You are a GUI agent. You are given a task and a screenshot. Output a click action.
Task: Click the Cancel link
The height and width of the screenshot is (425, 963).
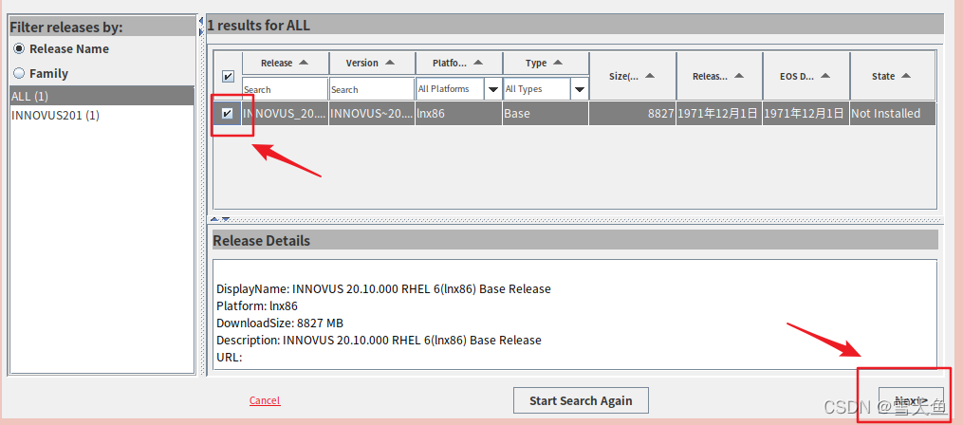265,400
